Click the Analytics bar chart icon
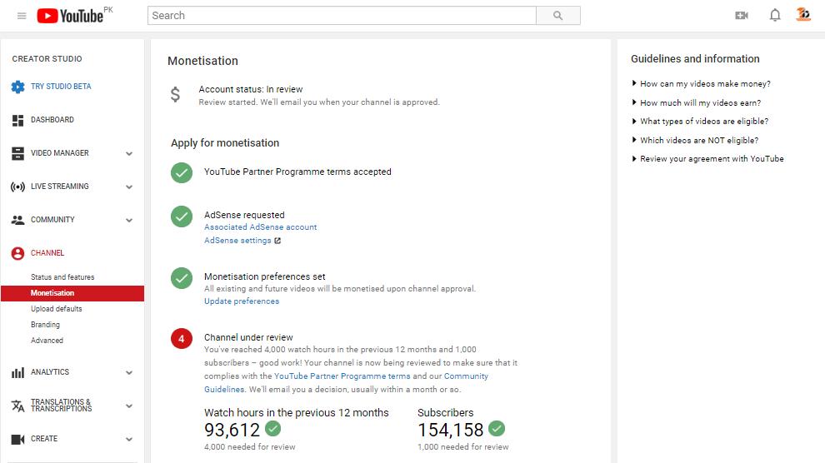The width and height of the screenshot is (825, 463). click(x=17, y=372)
